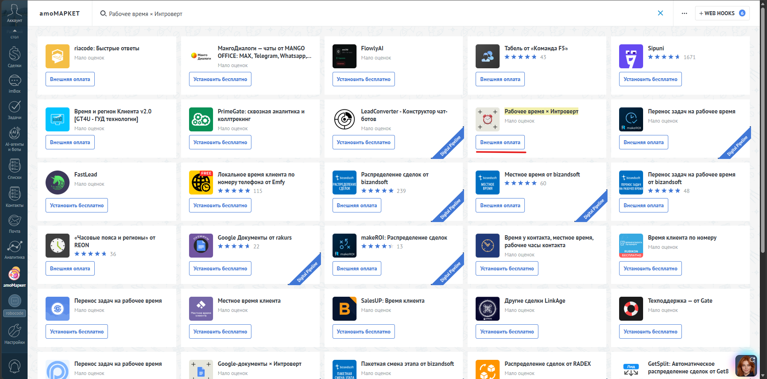Open the FastLead app icon
Image resolution: width=767 pixels, height=379 pixels.
[57, 183]
